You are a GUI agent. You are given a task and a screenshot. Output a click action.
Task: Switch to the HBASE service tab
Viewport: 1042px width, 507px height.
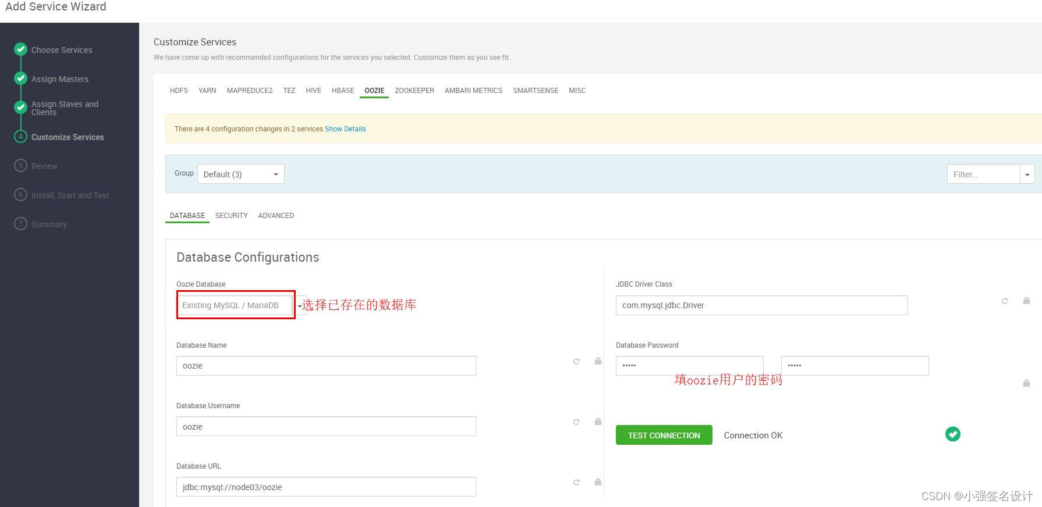coord(343,91)
